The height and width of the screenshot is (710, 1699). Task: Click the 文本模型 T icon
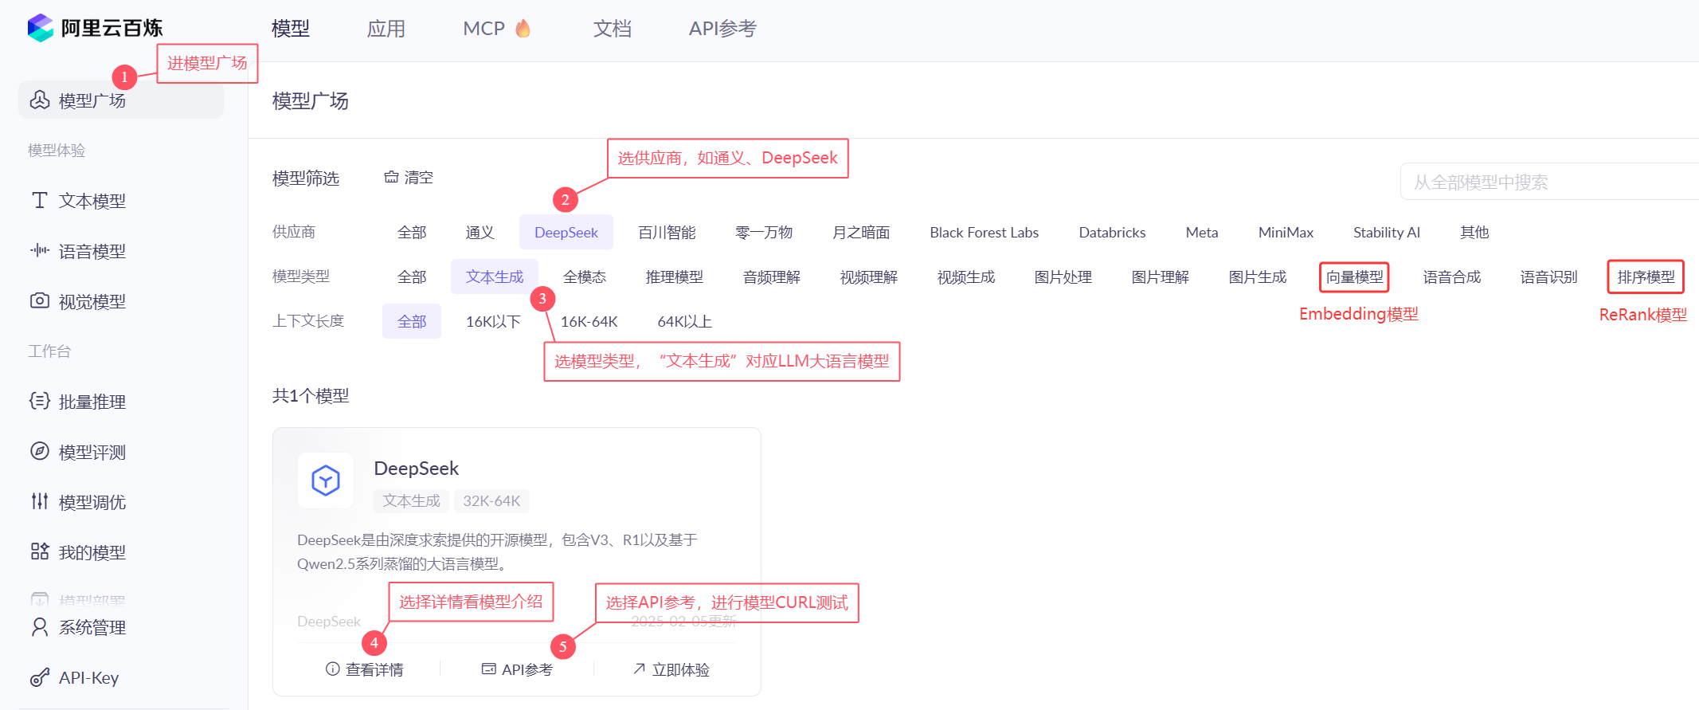[x=40, y=200]
